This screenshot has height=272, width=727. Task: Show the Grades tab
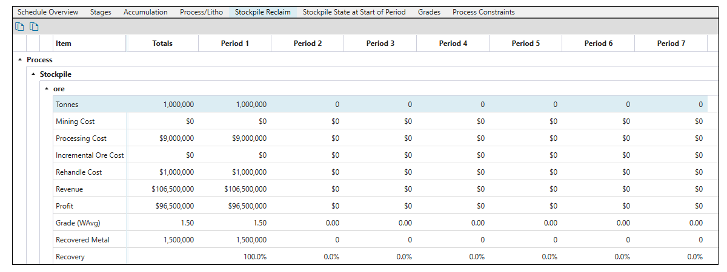[429, 11]
